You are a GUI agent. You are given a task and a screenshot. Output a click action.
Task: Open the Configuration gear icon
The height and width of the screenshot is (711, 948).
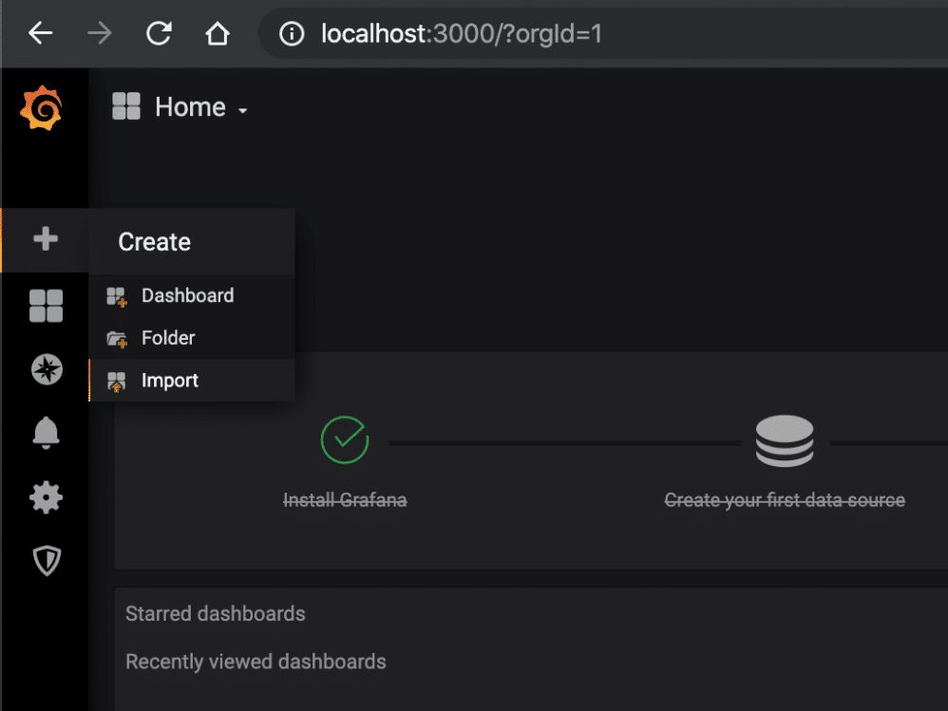(45, 496)
